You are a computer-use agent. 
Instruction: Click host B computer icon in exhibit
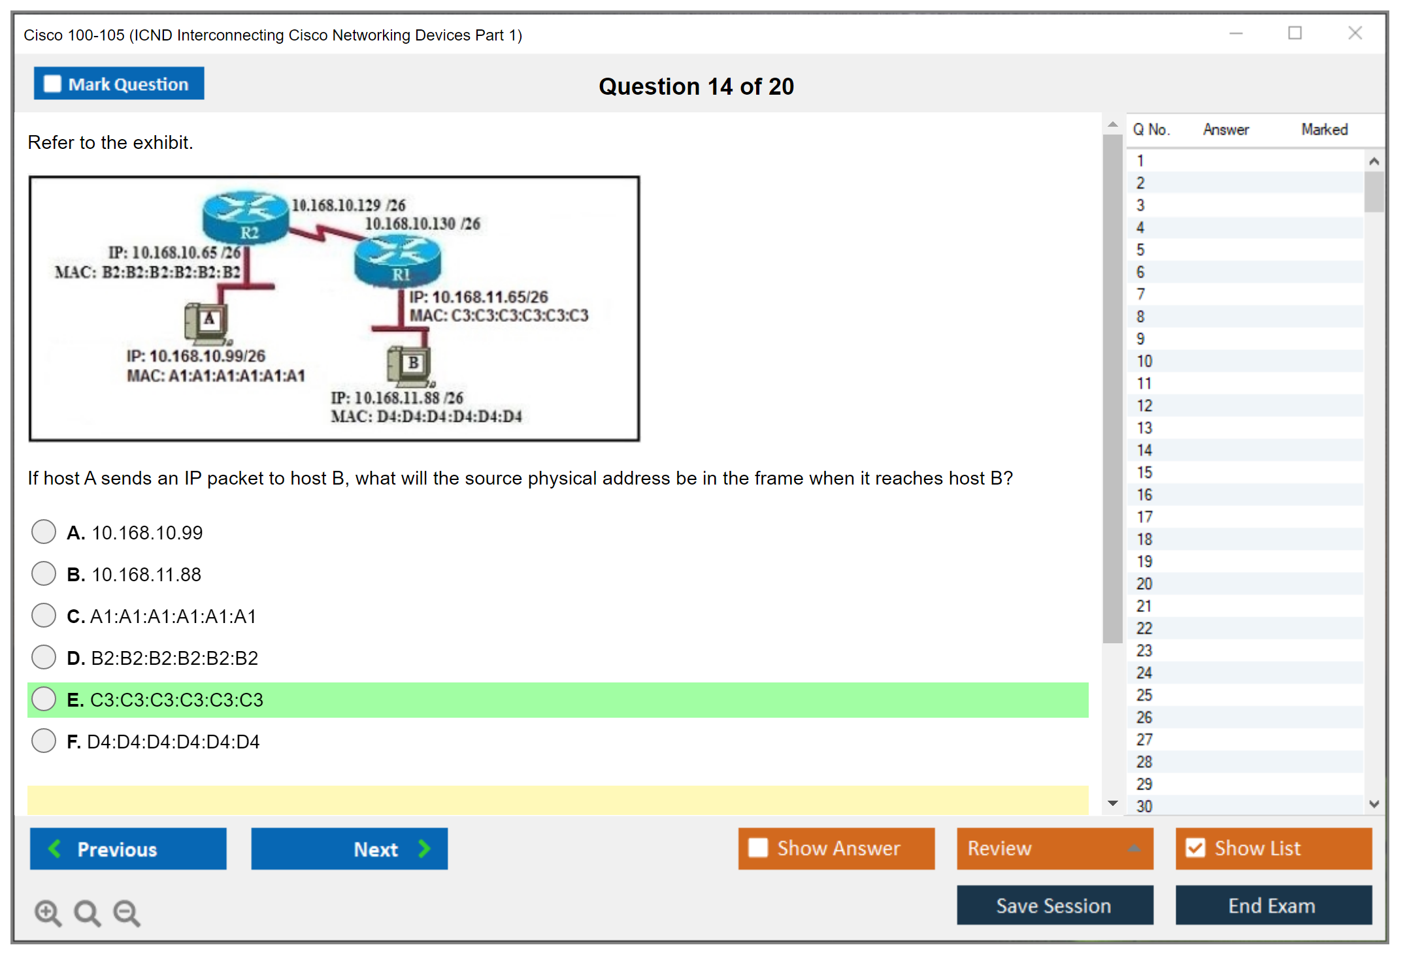[x=410, y=365]
